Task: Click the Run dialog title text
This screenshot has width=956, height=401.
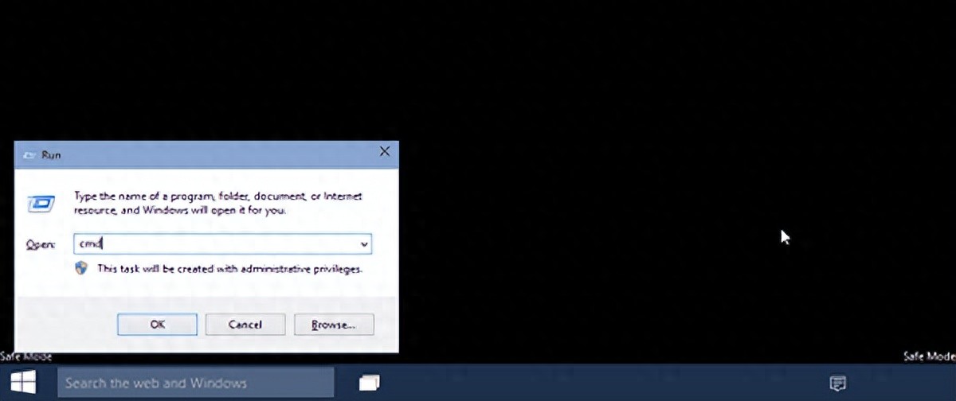Action: click(x=51, y=155)
